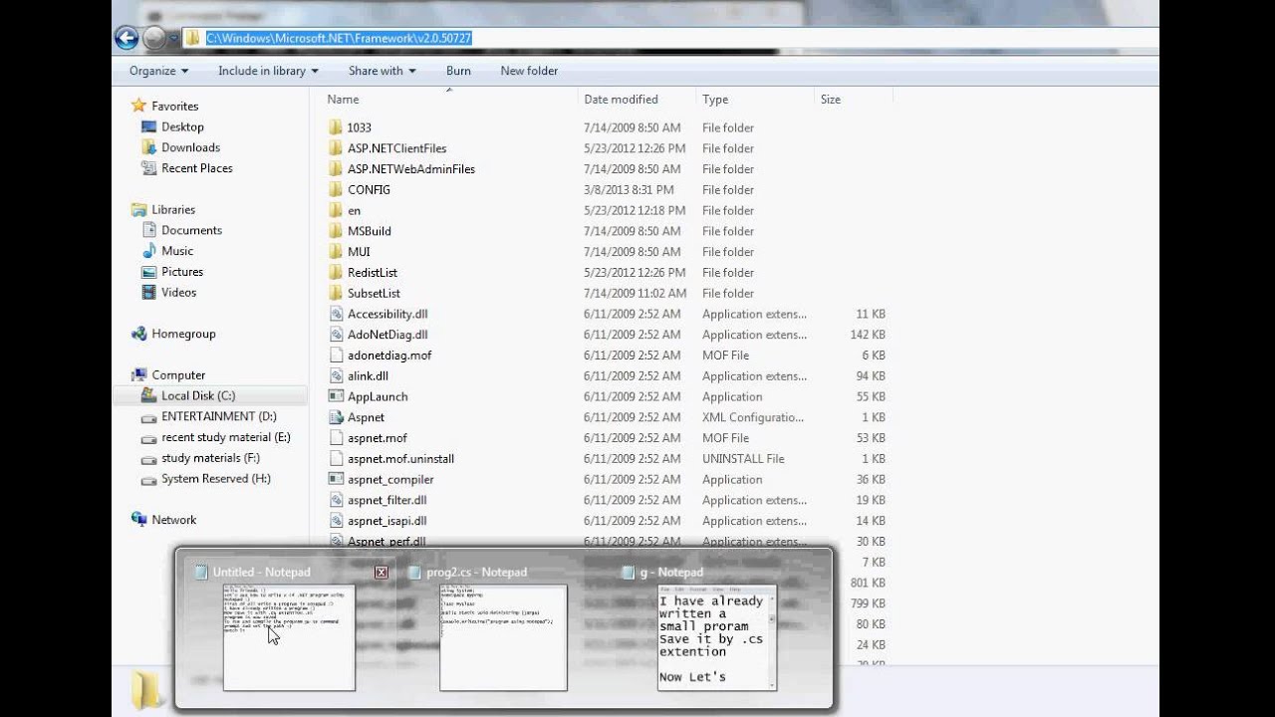Screen dimensions: 1275x717
Task: Select the aspnet_isapi.dll file name
Action: pyautogui.click(x=386, y=521)
